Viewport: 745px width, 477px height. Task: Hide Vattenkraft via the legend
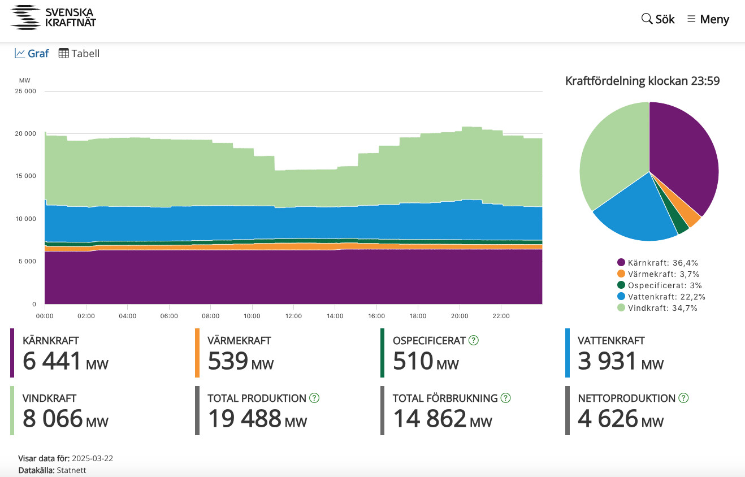(661, 297)
